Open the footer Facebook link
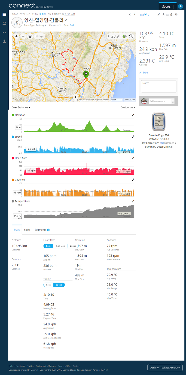This screenshot has width=186, height=375. (x=20, y=366)
